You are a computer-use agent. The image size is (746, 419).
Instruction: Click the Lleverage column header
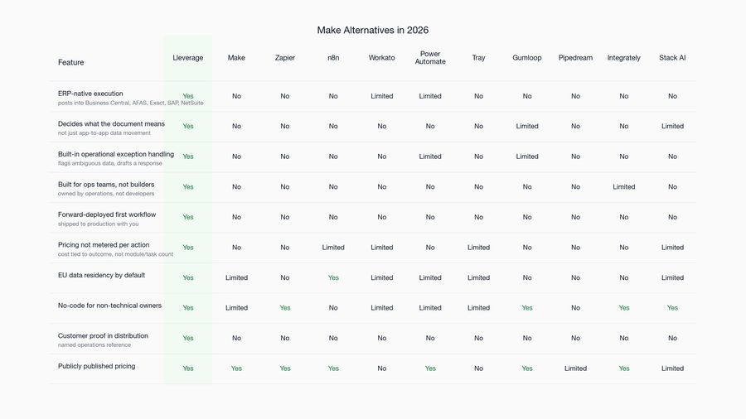pos(188,57)
